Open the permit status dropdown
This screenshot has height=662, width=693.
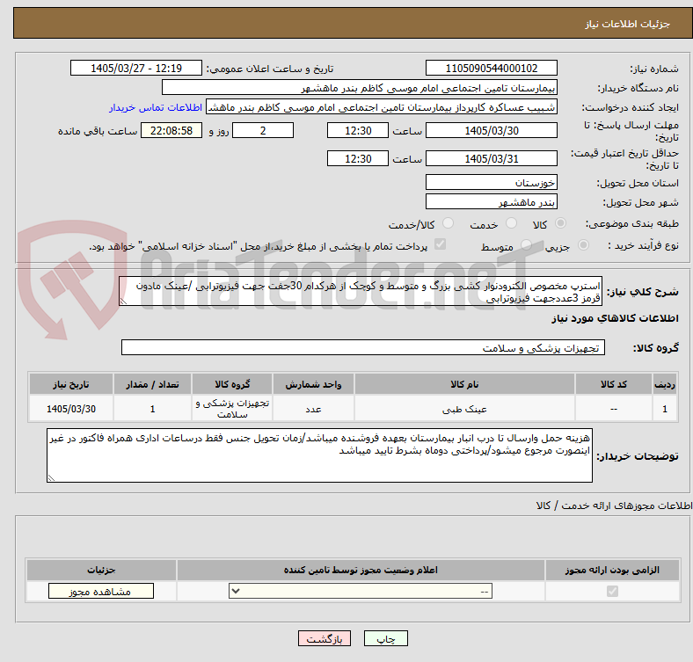tap(361, 591)
